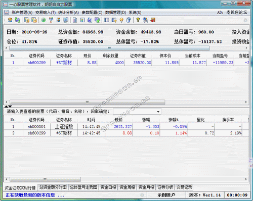Click left scroll arrow of quotes table

point(7,179)
